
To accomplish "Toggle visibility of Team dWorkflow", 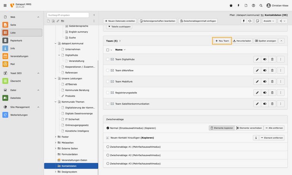I will click(x=265, y=70).
